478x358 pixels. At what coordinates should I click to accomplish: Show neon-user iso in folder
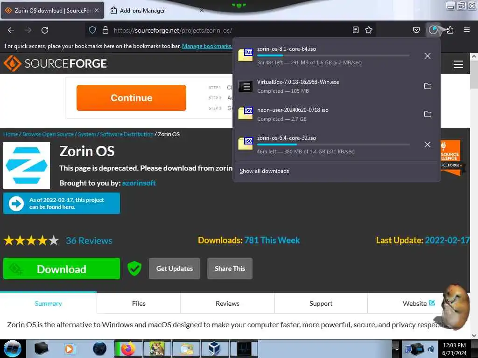pos(428,114)
